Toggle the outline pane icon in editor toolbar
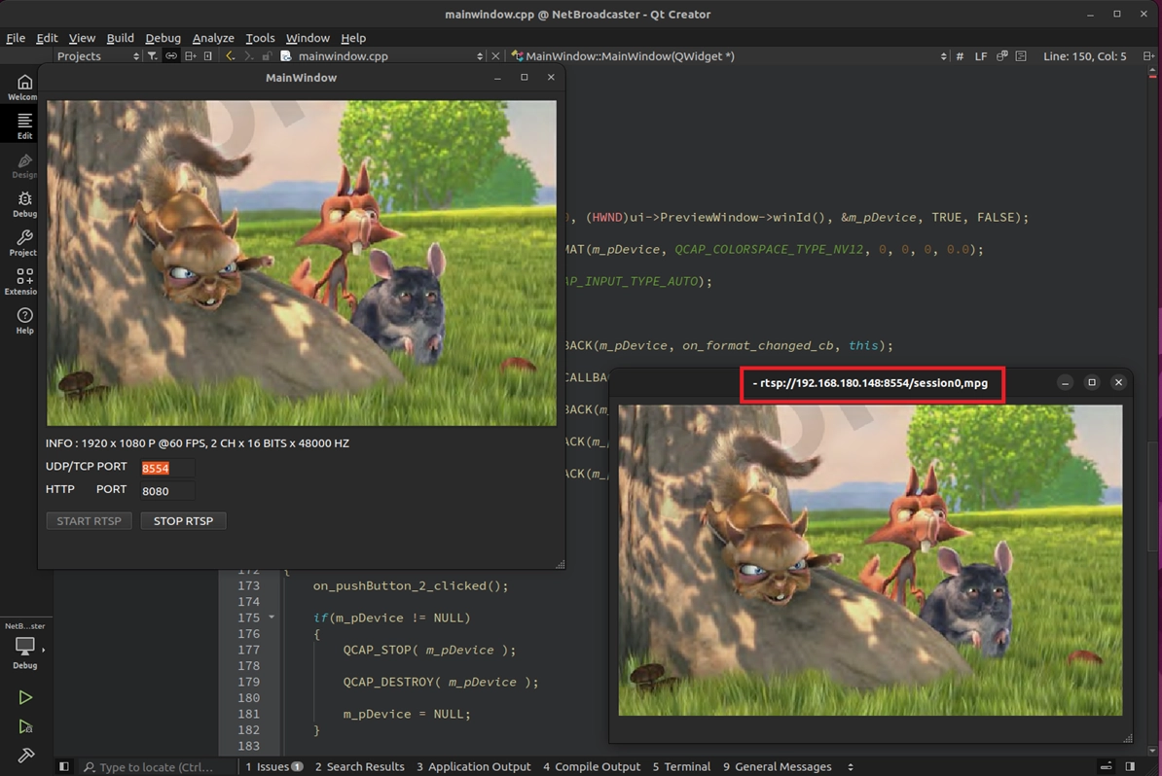 [x=1021, y=56]
